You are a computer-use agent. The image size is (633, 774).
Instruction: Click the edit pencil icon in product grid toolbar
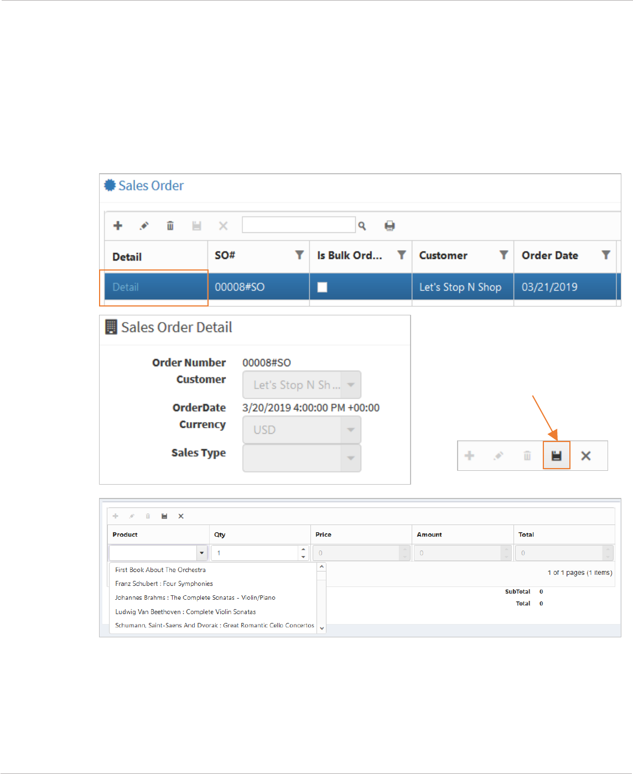pos(132,516)
